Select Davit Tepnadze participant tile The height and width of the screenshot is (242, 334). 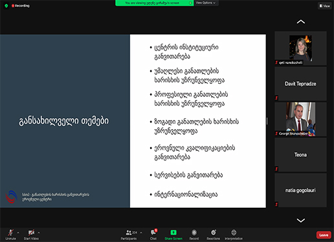tap(300, 84)
